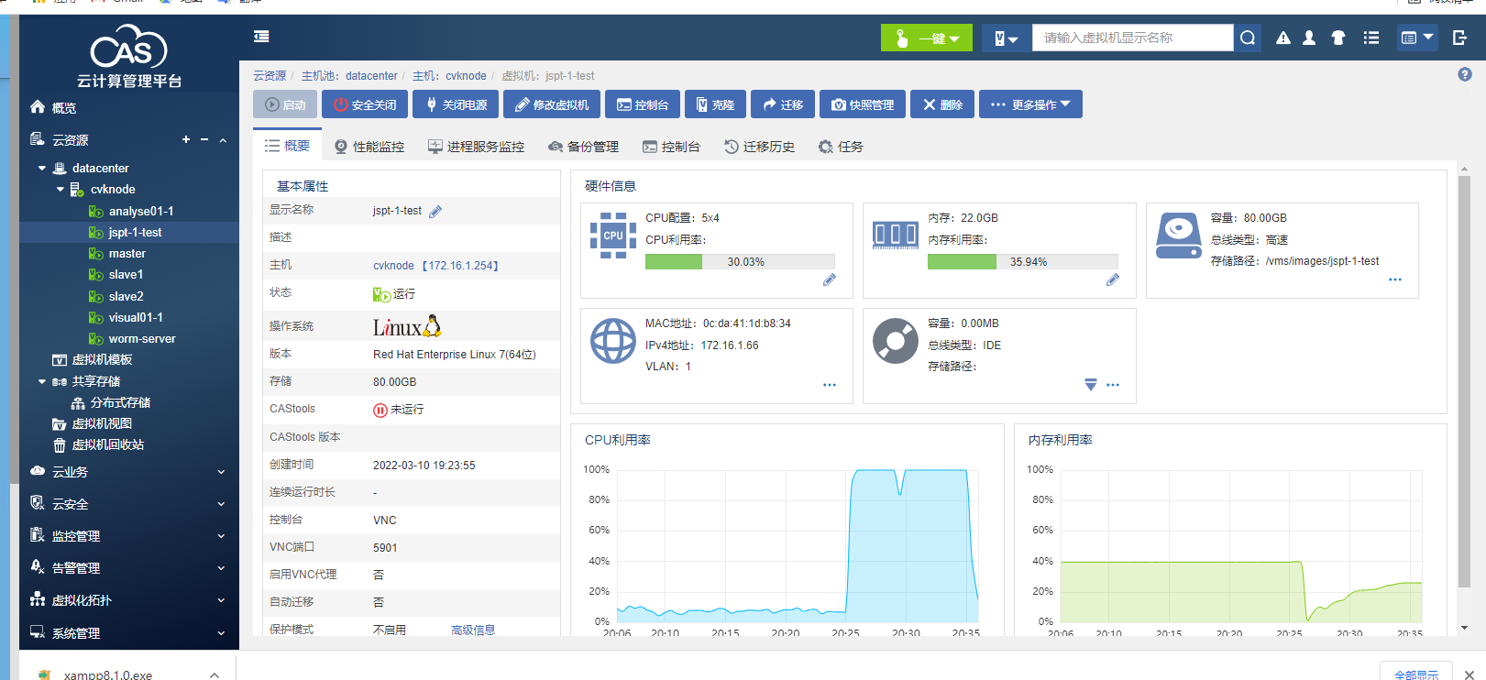Screen dimensions: 1486x680
Task: Click the 删除 button
Action: (942, 104)
